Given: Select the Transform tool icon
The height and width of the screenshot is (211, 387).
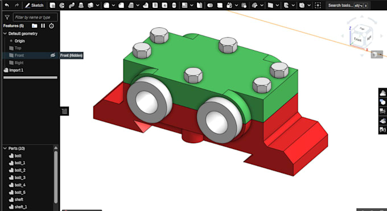Looking at the screenshot, I should click(x=229, y=5).
